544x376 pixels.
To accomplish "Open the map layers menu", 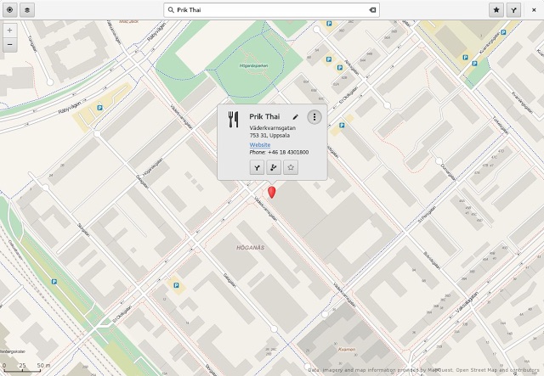I will coord(27,9).
